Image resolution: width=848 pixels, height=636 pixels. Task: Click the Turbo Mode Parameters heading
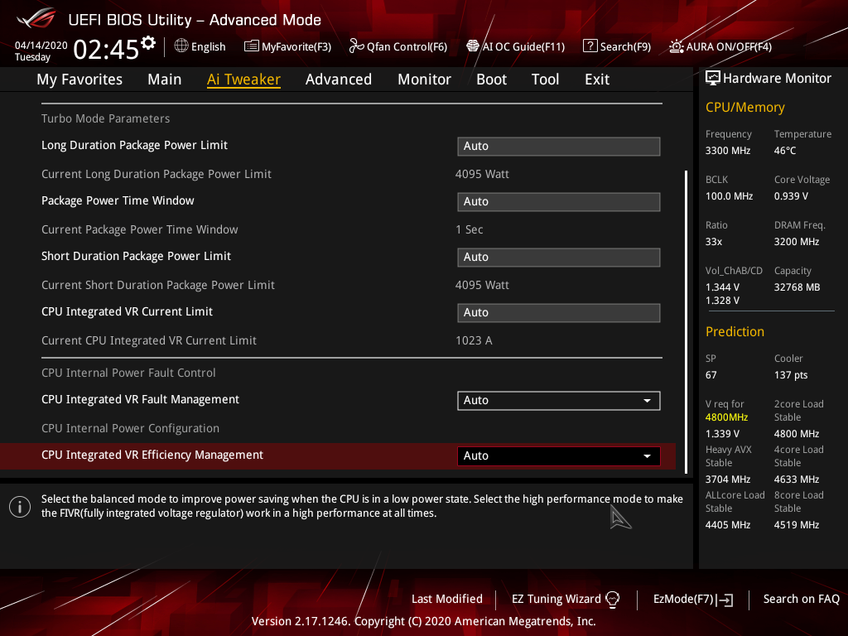click(105, 118)
